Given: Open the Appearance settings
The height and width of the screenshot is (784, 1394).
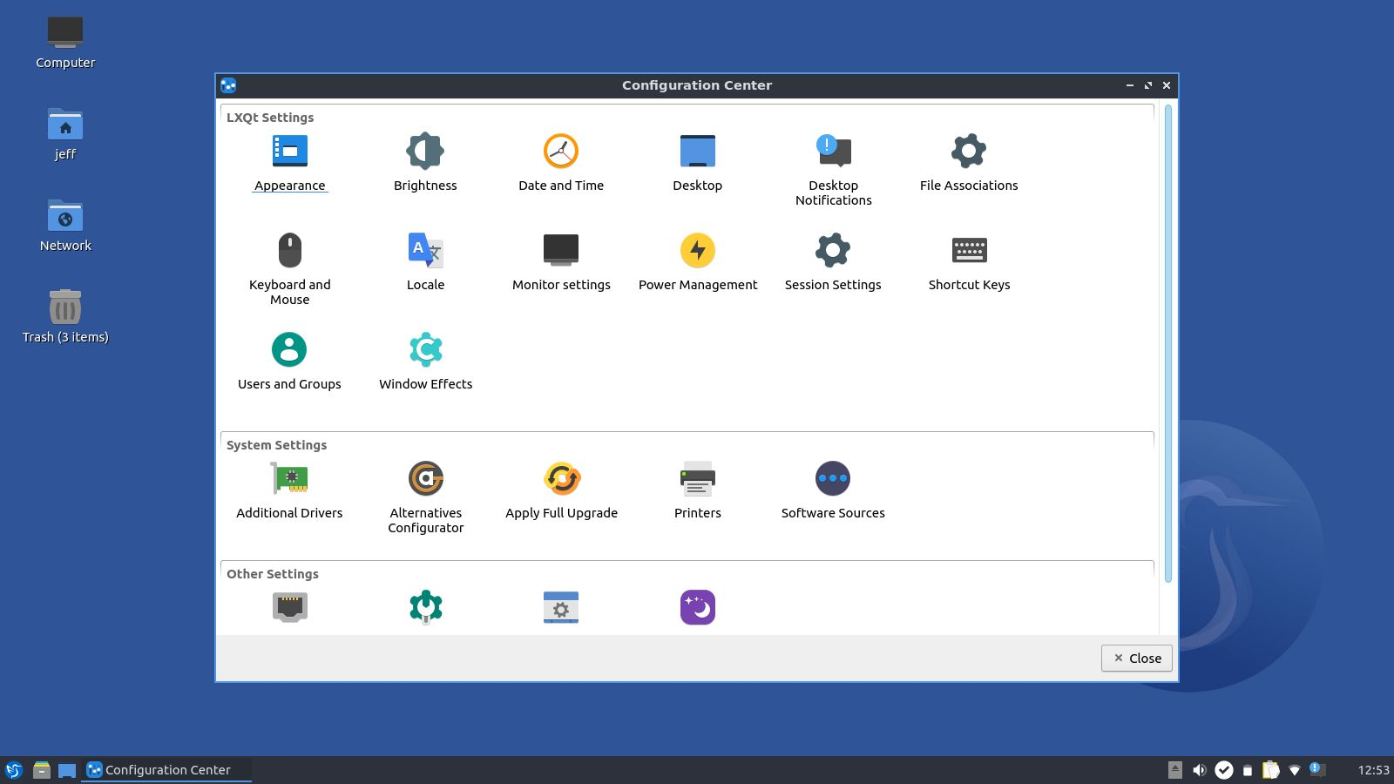Looking at the screenshot, I should coord(289,163).
